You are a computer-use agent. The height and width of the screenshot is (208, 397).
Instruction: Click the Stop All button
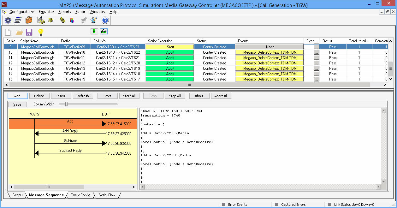tap(175, 96)
